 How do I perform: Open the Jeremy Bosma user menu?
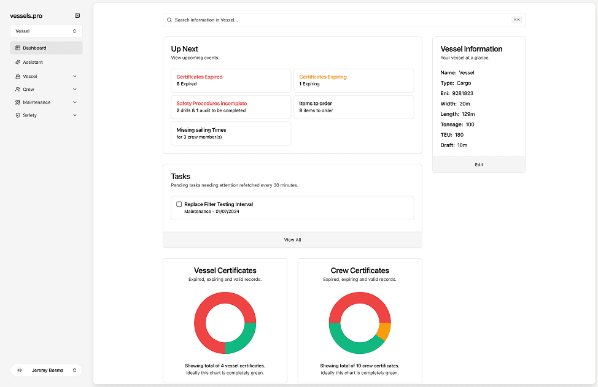click(46, 370)
